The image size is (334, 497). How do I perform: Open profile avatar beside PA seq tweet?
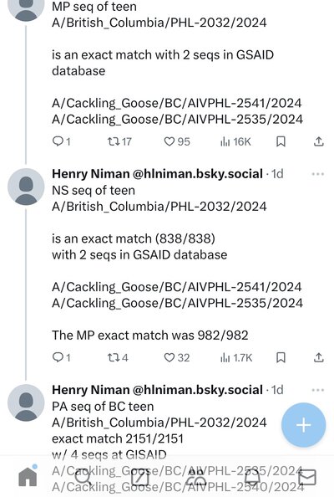[x=26, y=402]
